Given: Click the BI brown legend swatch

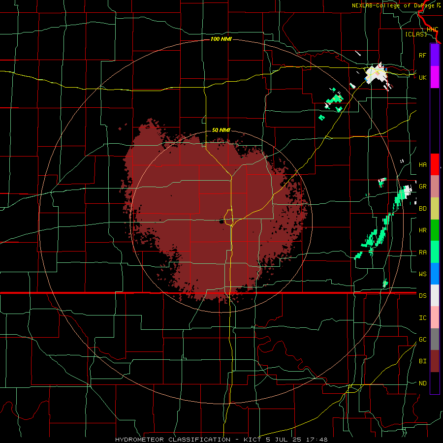Looking at the screenshot, I should pos(435,361).
